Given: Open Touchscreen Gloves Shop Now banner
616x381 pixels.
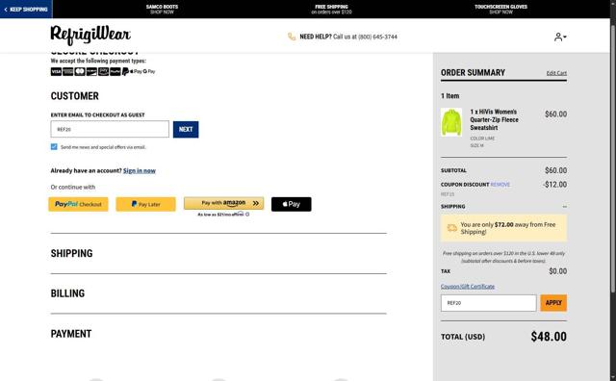Looking at the screenshot, I should coord(500,9).
